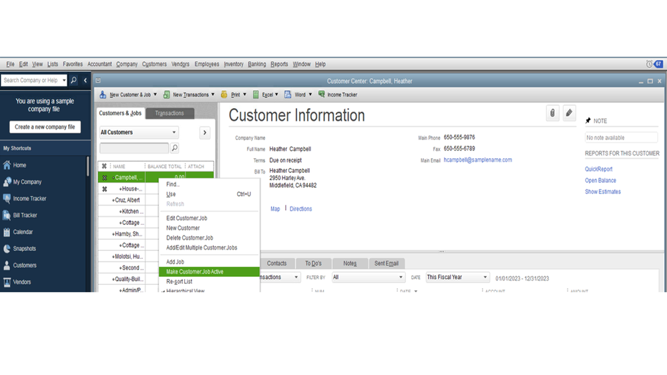Image resolution: width=667 pixels, height=375 pixels.
Task: Choose Edit Customer:Job in context menu
Action: [187, 218]
